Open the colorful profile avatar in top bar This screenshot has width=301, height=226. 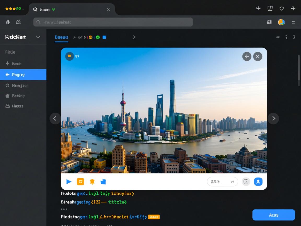click(x=281, y=22)
